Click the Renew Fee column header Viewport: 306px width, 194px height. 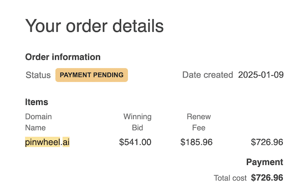(199, 122)
